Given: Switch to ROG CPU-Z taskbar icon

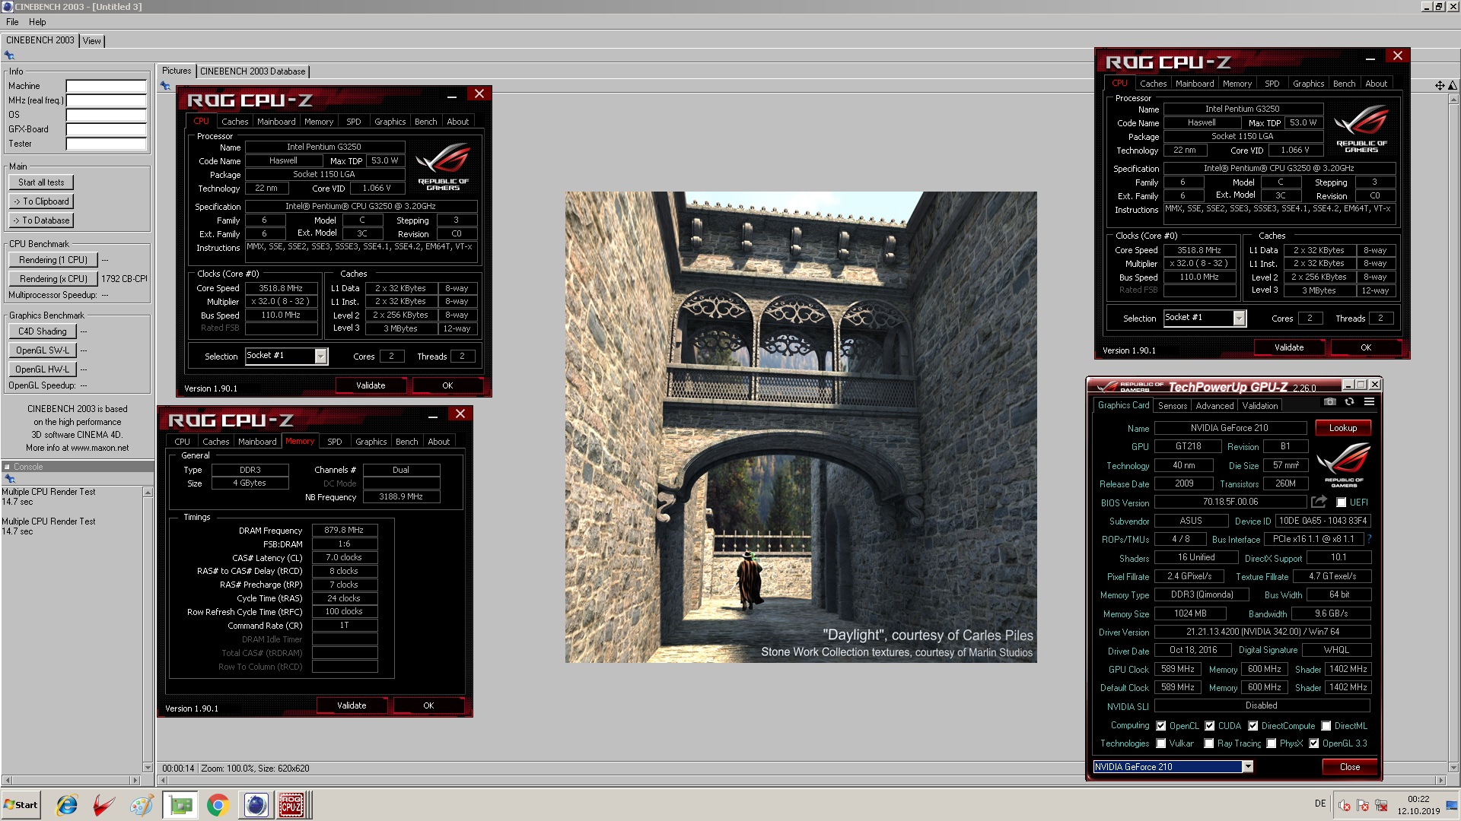Looking at the screenshot, I should coord(291,805).
